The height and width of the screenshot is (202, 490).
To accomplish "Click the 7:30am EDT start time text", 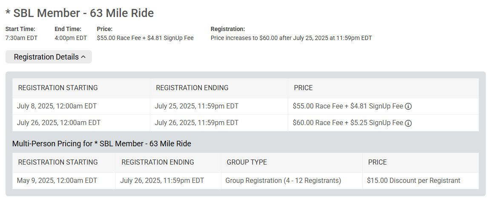I will click(x=21, y=38).
